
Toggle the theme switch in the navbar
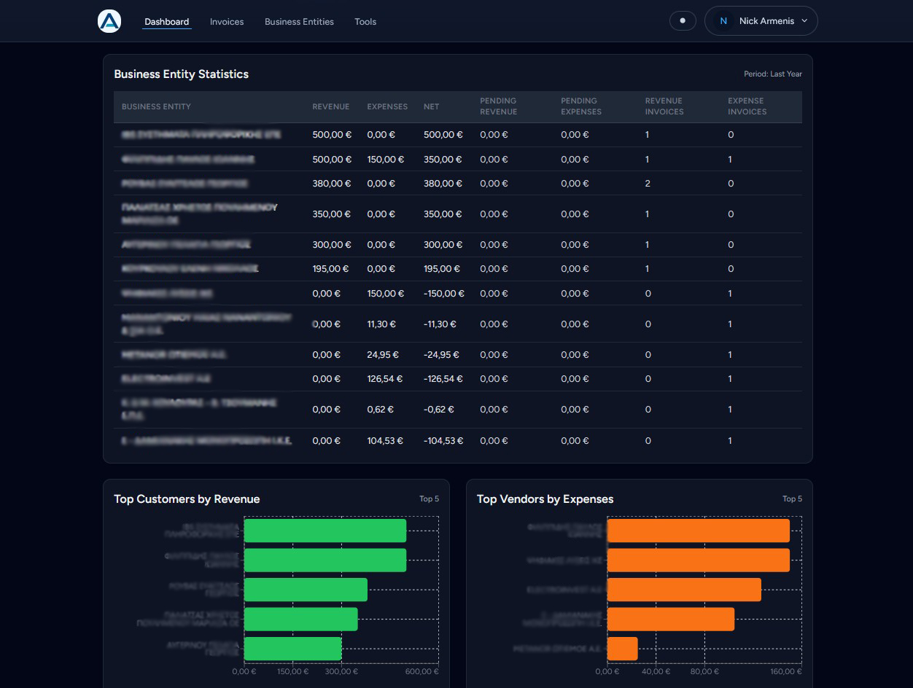pyautogui.click(x=683, y=21)
